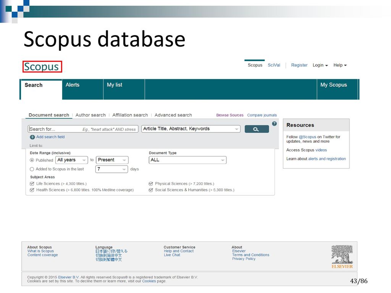Click the magnifier search button
The height and width of the screenshot is (293, 391).
257,129
